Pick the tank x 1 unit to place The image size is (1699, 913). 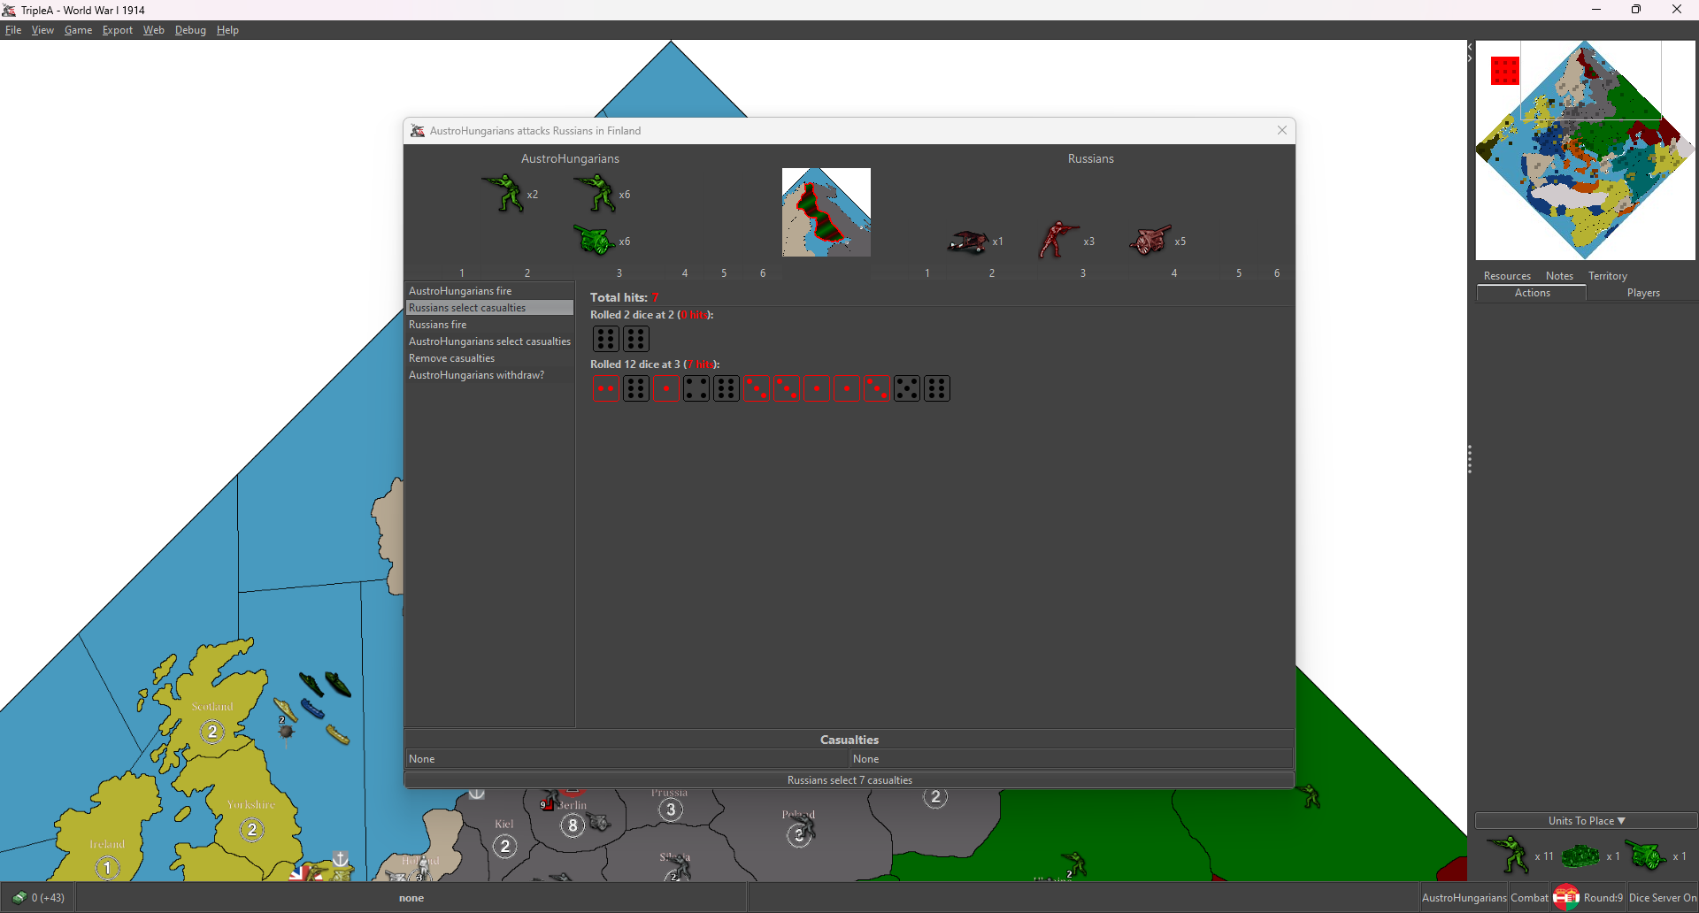1580,855
